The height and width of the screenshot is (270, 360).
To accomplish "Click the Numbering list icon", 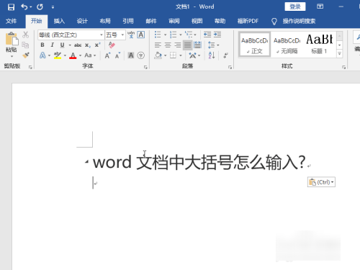I will pyautogui.click(x=173, y=35).
